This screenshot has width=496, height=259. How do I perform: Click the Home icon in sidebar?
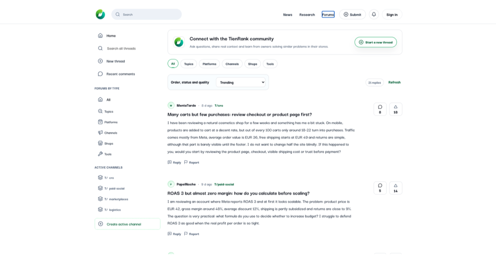pos(100,35)
